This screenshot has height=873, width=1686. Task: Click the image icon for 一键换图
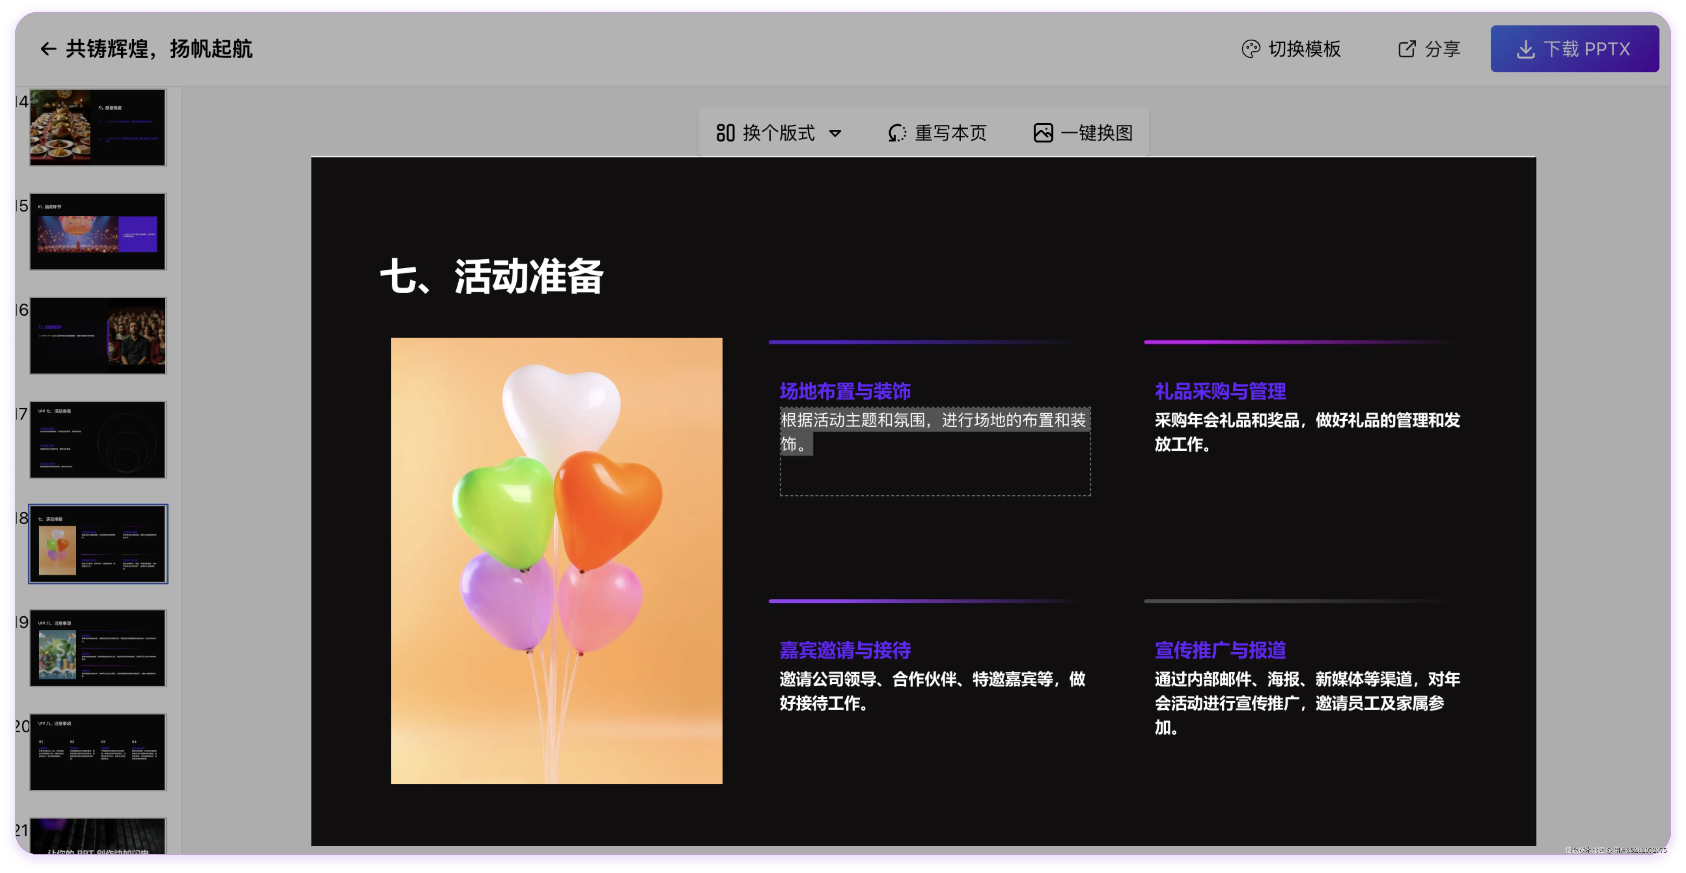(x=1043, y=133)
